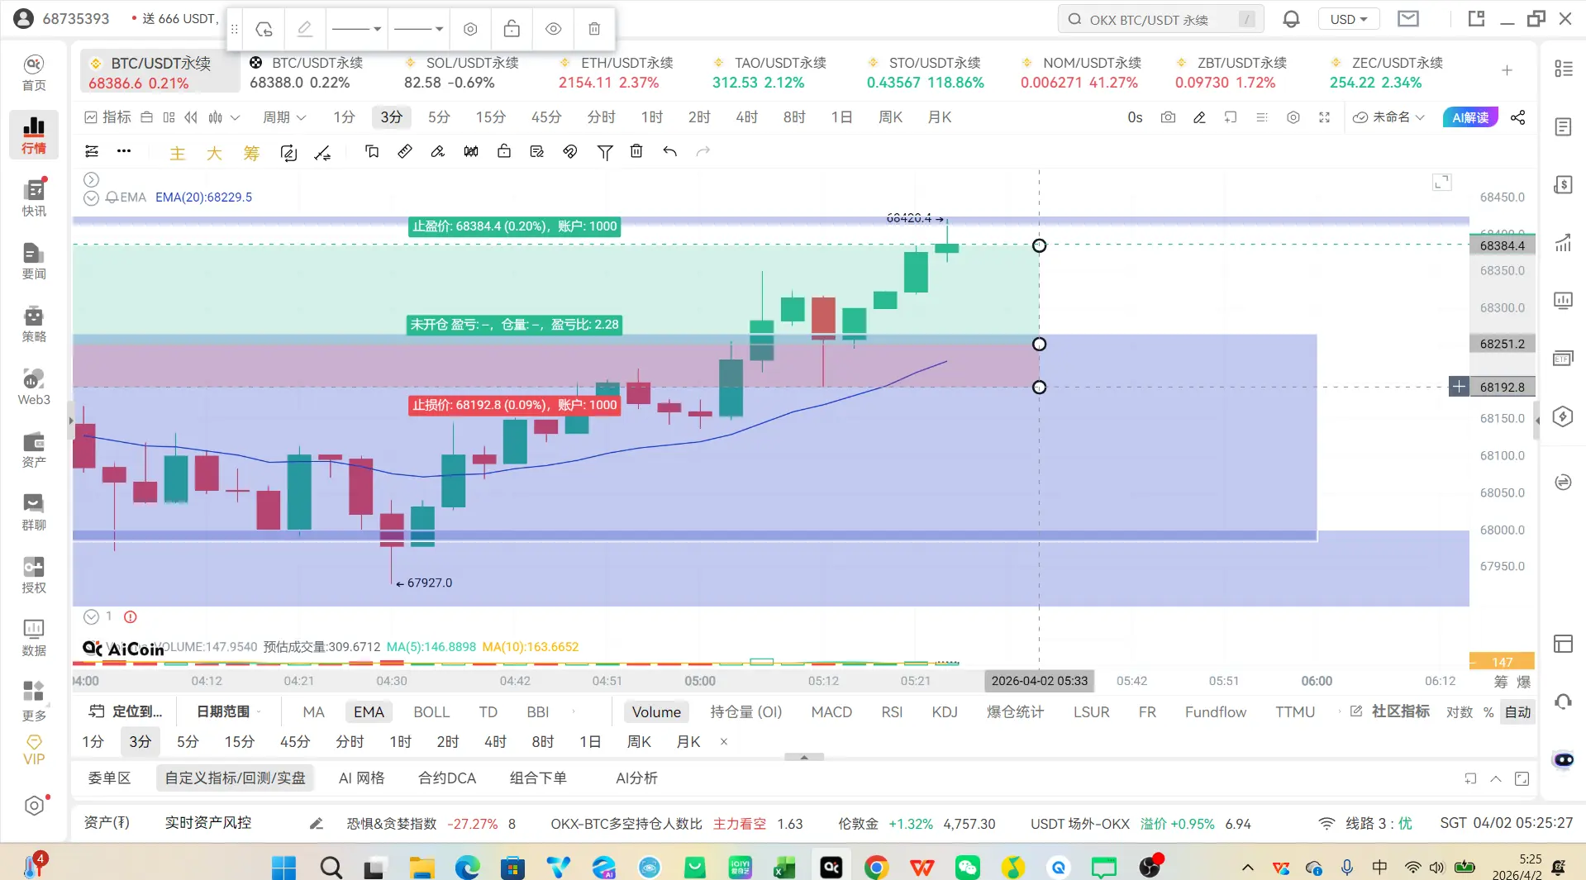
Task: Toggle visibility eye in floating drawing toolbar
Action: 554,29
